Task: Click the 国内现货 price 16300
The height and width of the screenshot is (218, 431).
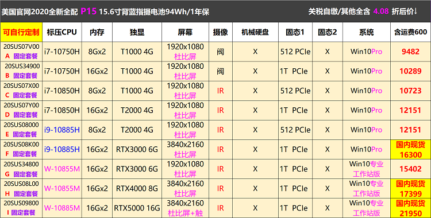Action: click(x=411, y=150)
